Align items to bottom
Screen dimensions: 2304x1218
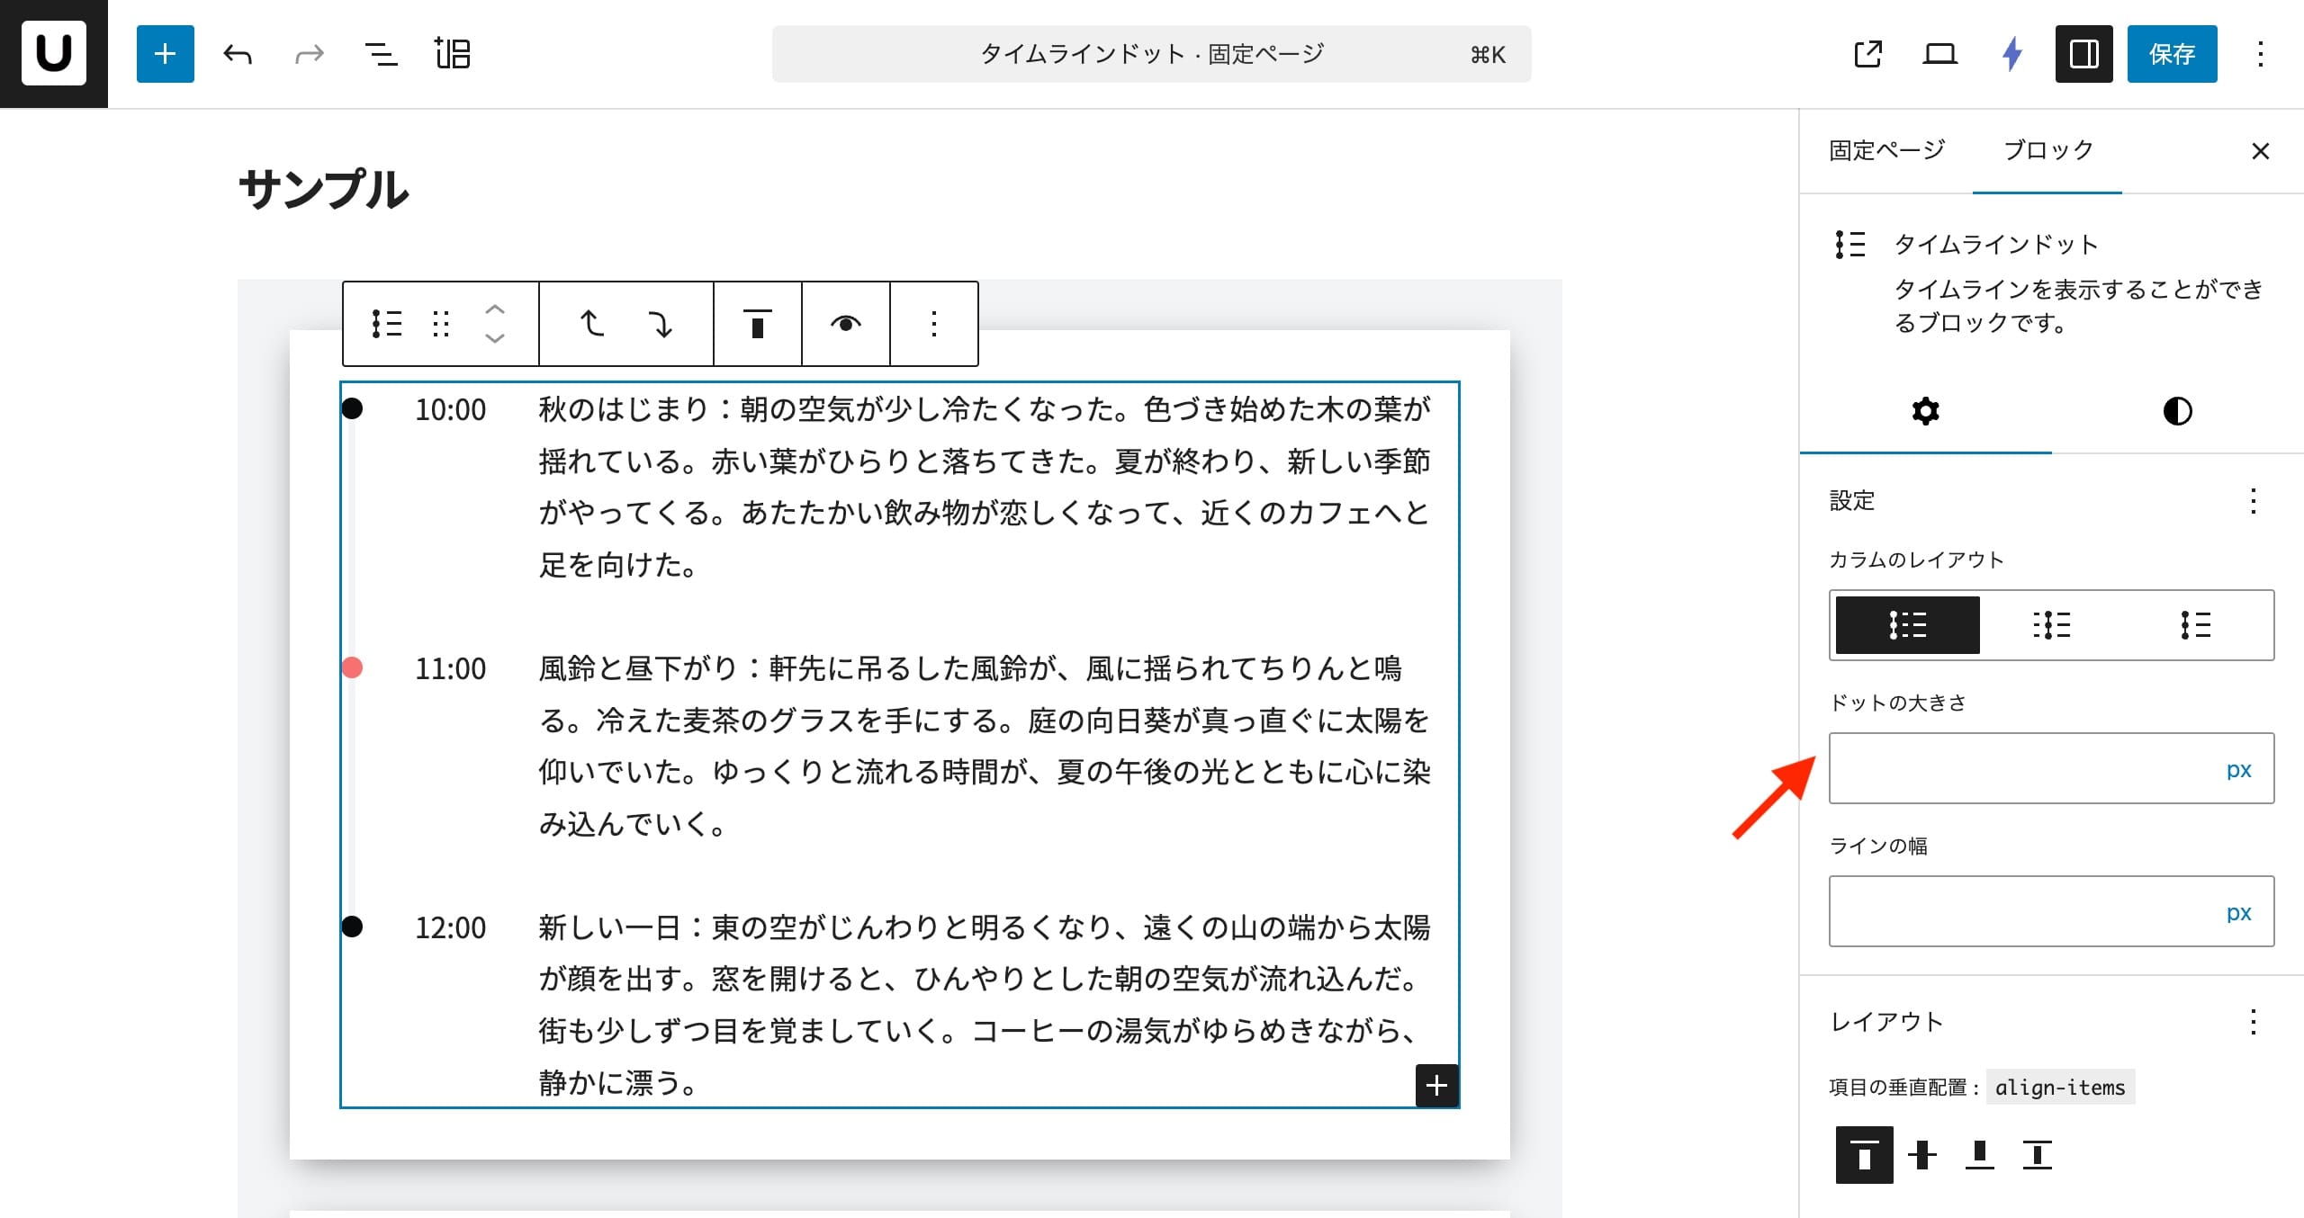click(x=1979, y=1154)
